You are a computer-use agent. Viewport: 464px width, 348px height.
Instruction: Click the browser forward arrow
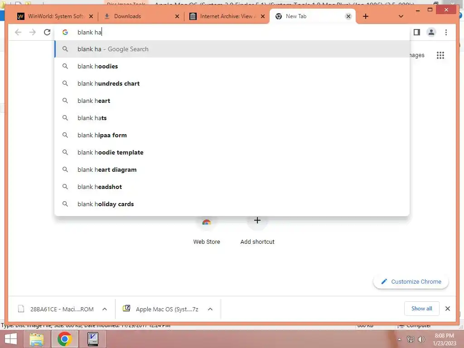(x=33, y=32)
